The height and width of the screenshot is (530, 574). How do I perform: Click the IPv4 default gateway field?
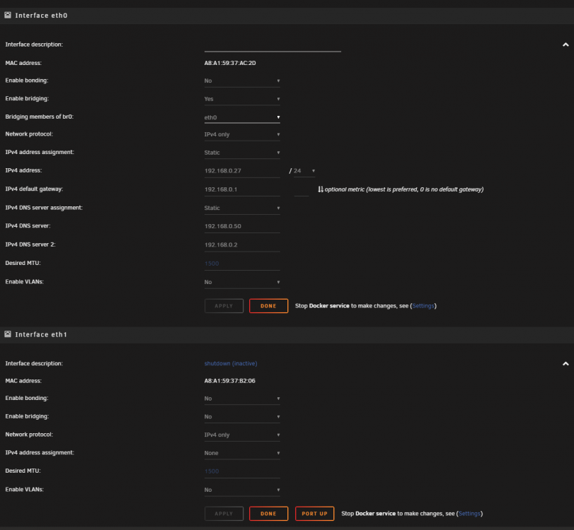point(242,189)
